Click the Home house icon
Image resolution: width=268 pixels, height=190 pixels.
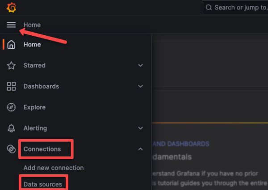pos(11,45)
